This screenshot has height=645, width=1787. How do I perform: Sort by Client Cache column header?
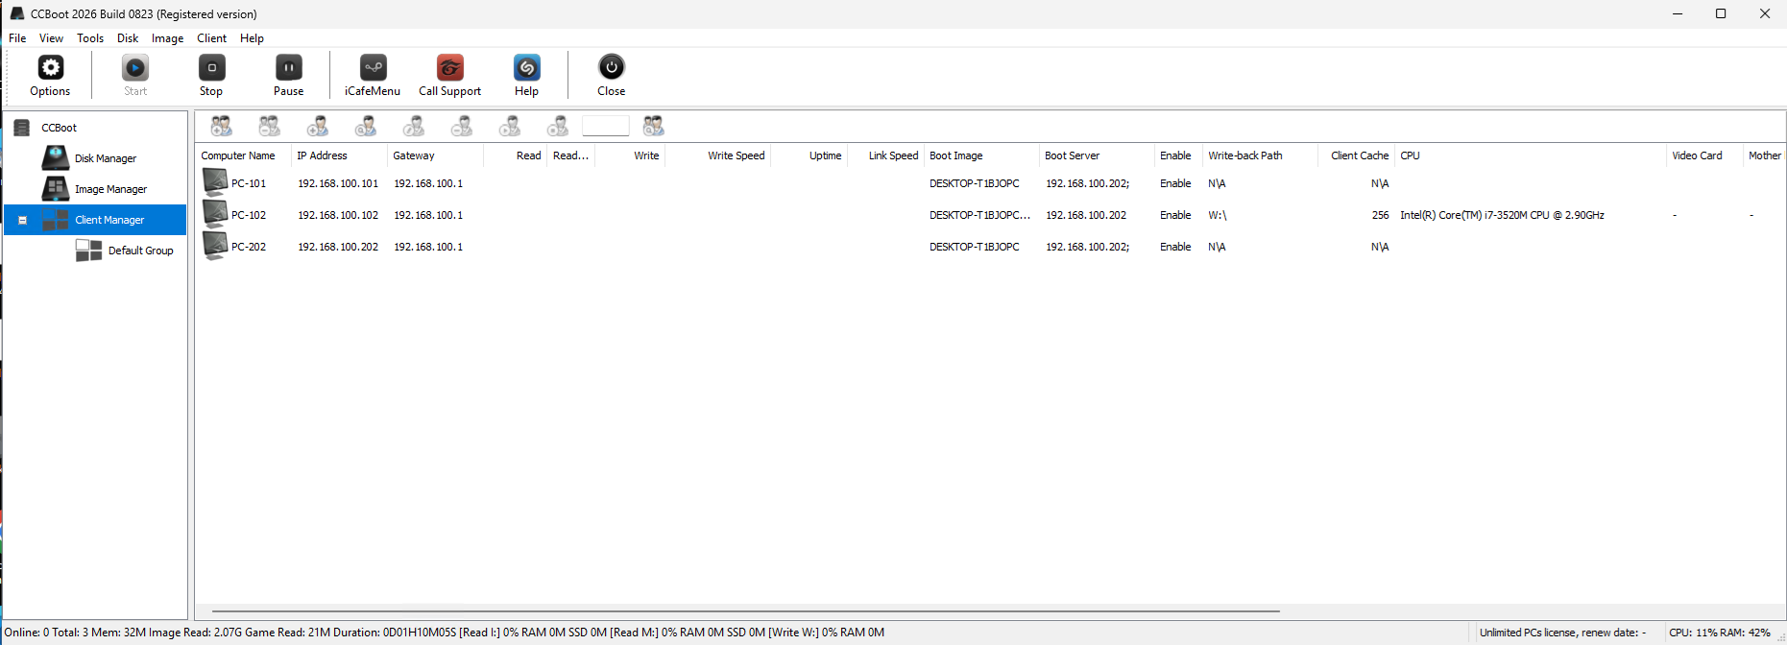[1355, 155]
